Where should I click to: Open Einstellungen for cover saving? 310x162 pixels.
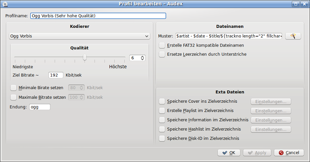[271, 102]
